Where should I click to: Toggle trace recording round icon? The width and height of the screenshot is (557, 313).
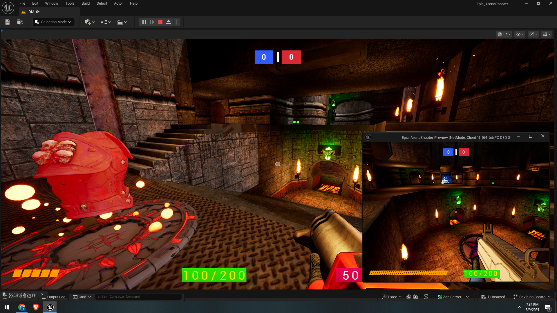click(409, 297)
